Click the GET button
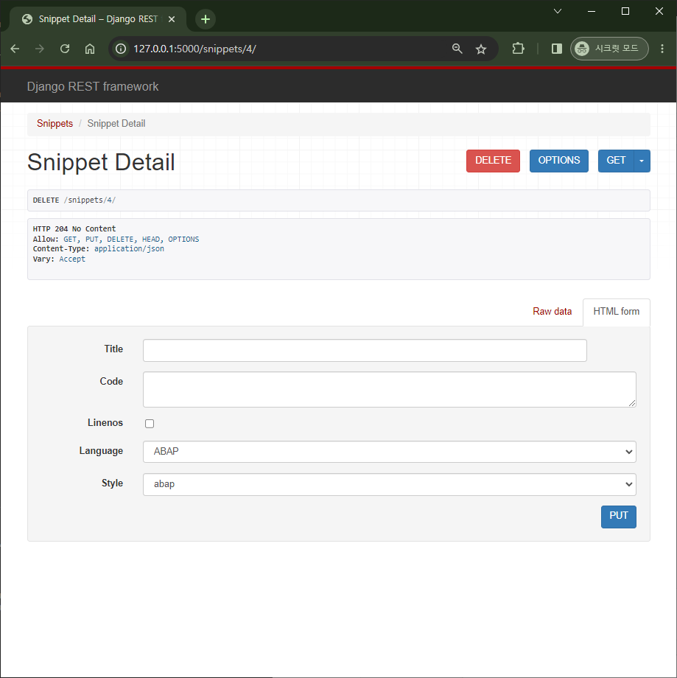 pos(616,161)
